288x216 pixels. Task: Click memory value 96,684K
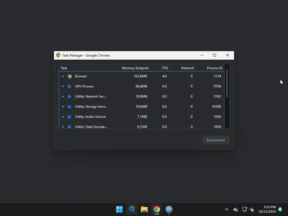[x=141, y=86]
